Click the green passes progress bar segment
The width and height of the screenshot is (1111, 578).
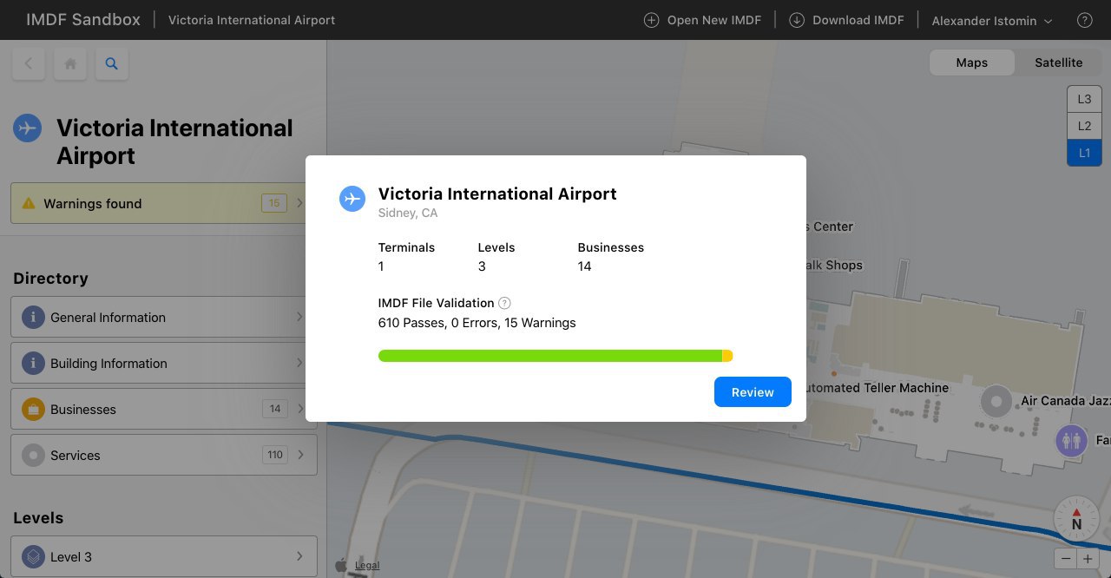point(550,356)
